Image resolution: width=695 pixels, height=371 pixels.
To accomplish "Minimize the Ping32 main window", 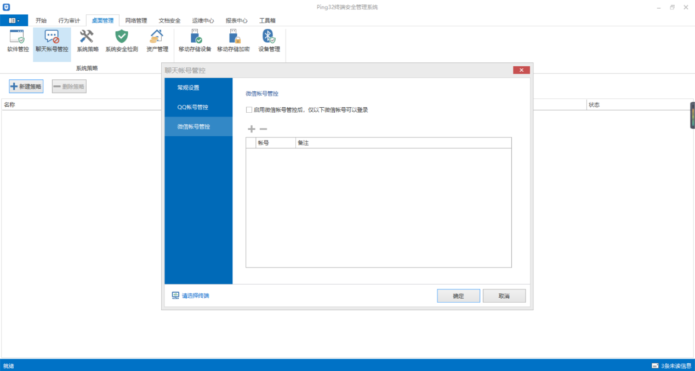I will coord(658,7).
